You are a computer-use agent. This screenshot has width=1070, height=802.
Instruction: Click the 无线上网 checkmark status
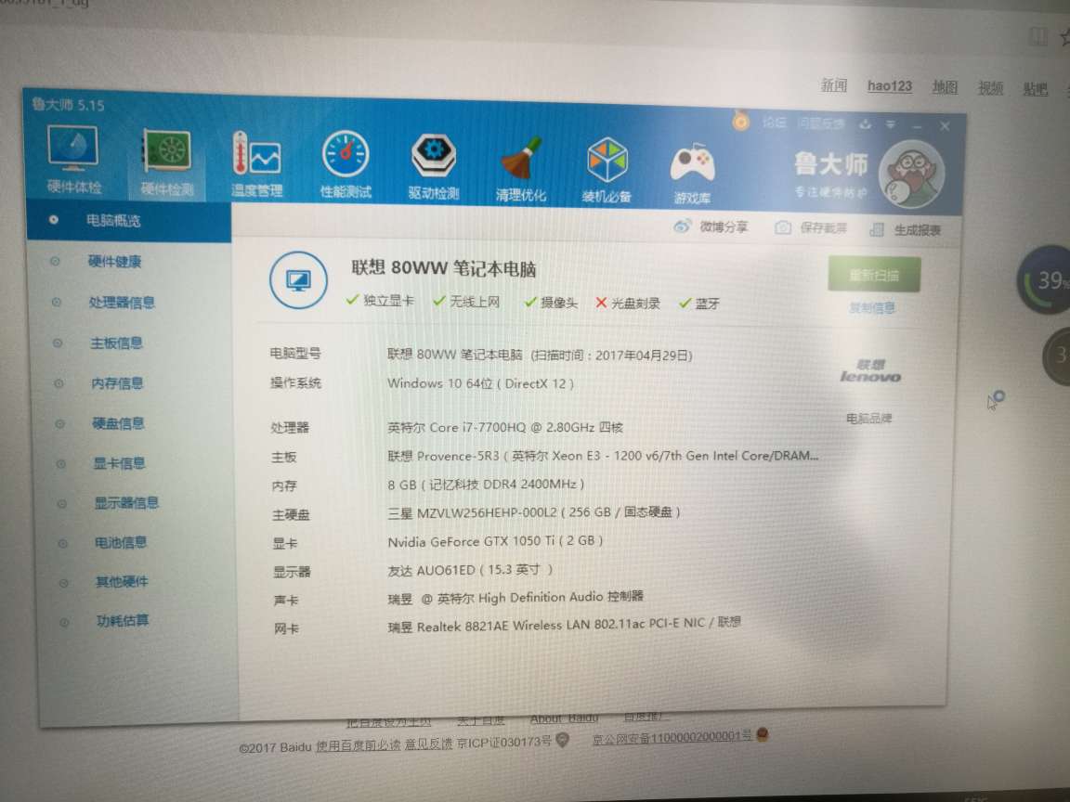[467, 302]
